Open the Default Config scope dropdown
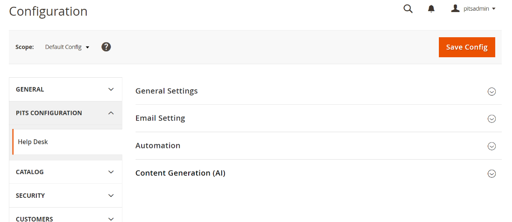The width and height of the screenshot is (512, 222). (x=67, y=47)
